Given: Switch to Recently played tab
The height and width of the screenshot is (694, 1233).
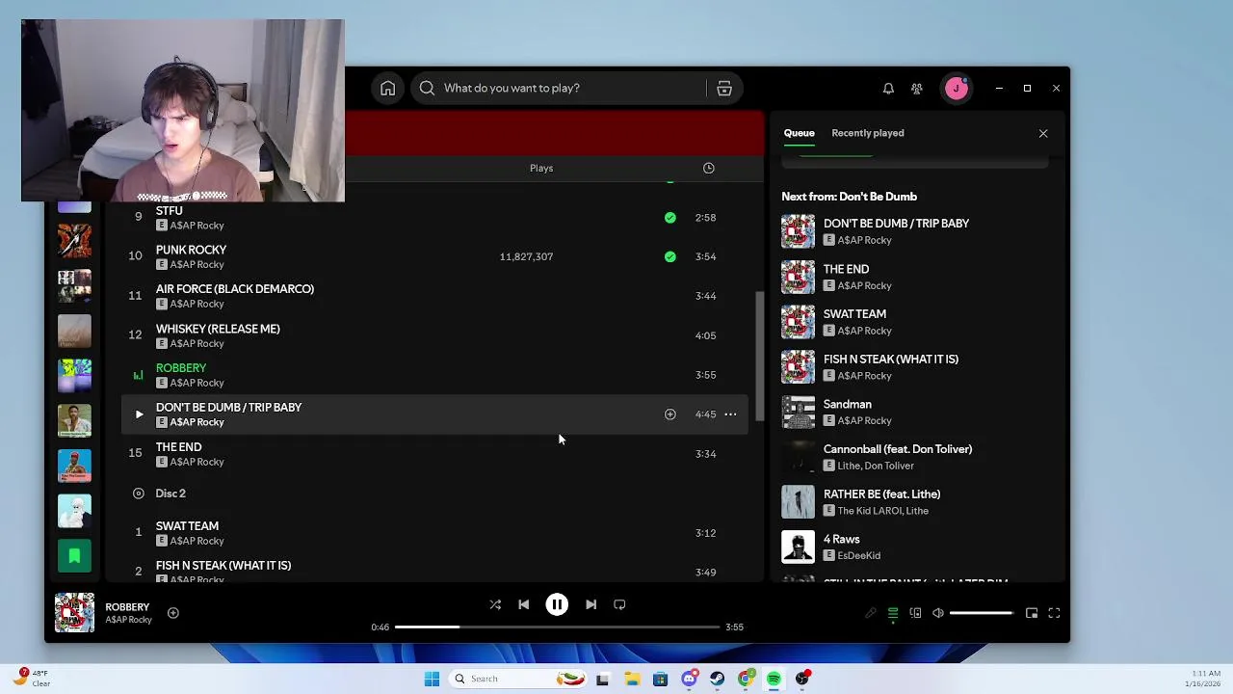Looking at the screenshot, I should click(x=868, y=133).
